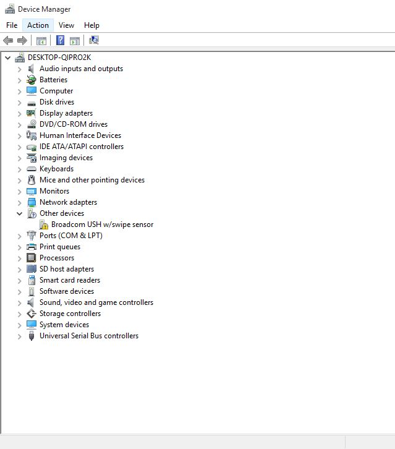The image size is (395, 449).
Task: Click the Show/Hide Console Tree toolbar icon
Action: click(41, 41)
